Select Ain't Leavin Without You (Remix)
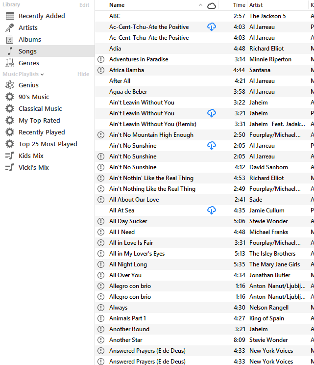Image resolution: width=314 pixels, height=365 pixels. tap(153, 124)
